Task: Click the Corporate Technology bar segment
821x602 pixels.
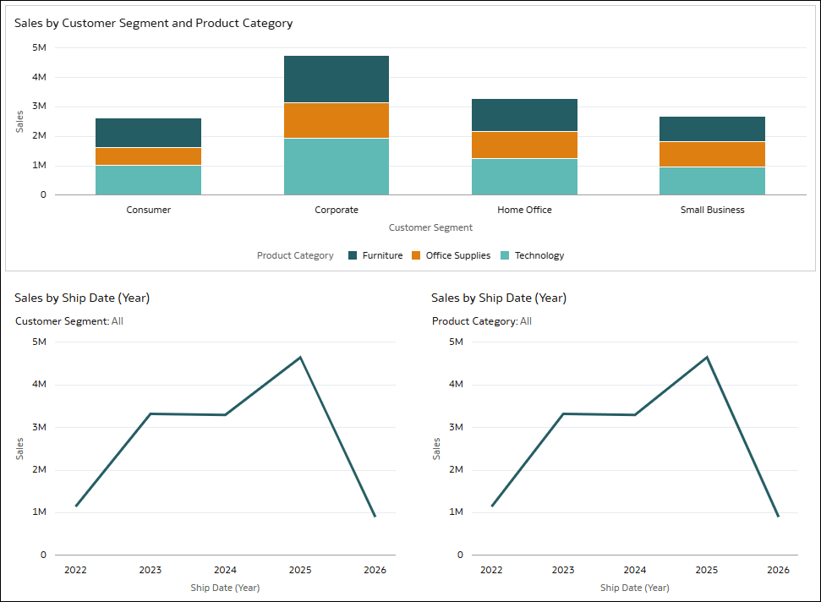Action: (x=337, y=167)
